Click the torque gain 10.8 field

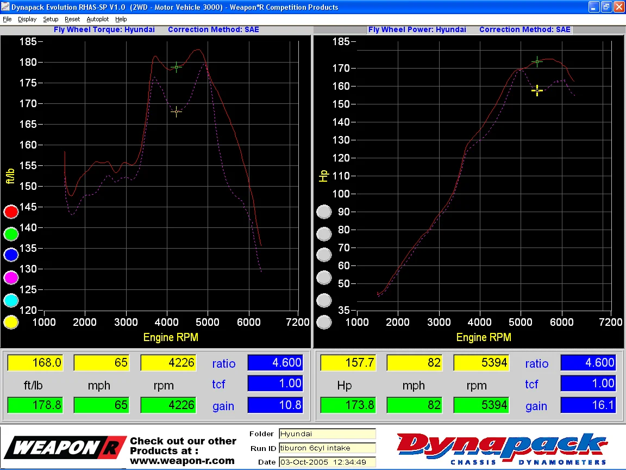coord(276,405)
